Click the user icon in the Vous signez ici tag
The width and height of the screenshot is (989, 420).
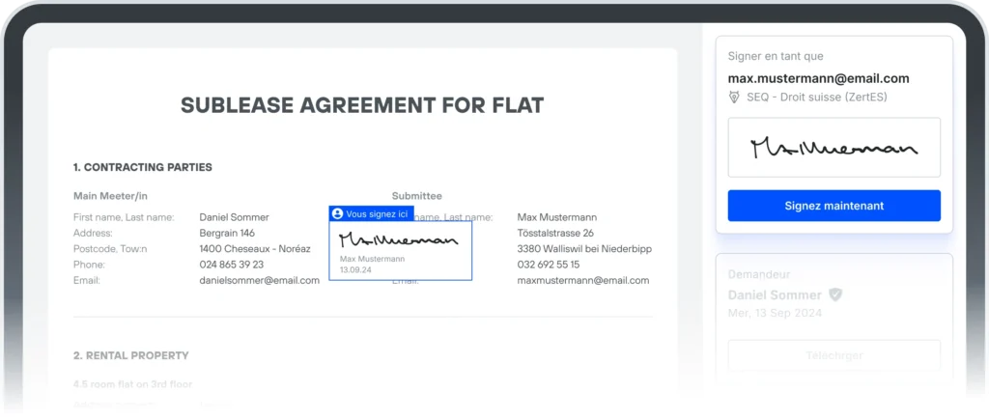coord(337,213)
